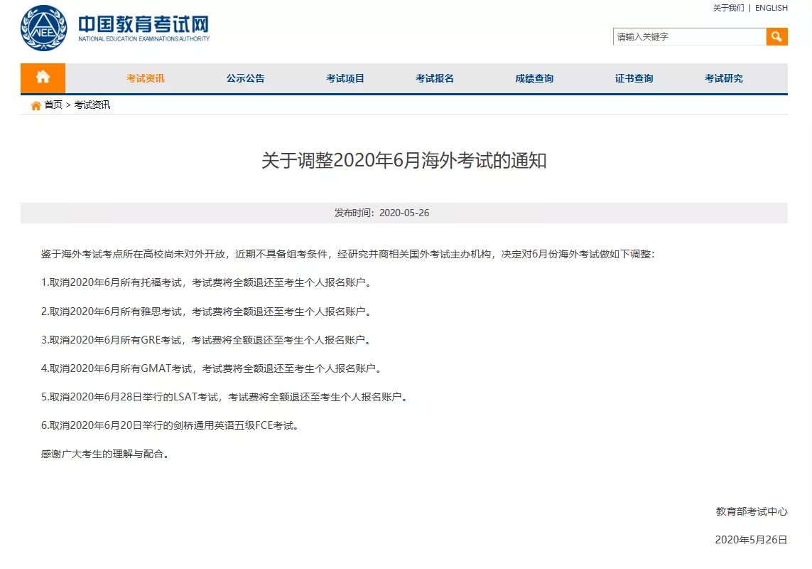Click the 首页 breadcrumb link

click(53, 105)
